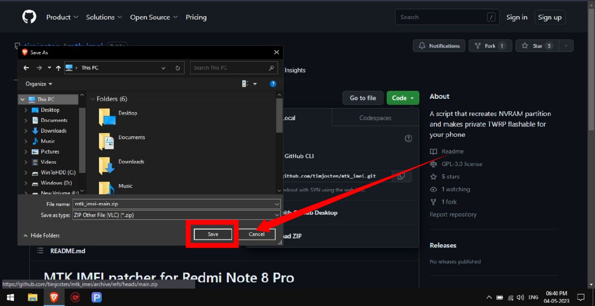Click the File name input field
Image resolution: width=595 pixels, height=306 pixels.
pos(177,204)
